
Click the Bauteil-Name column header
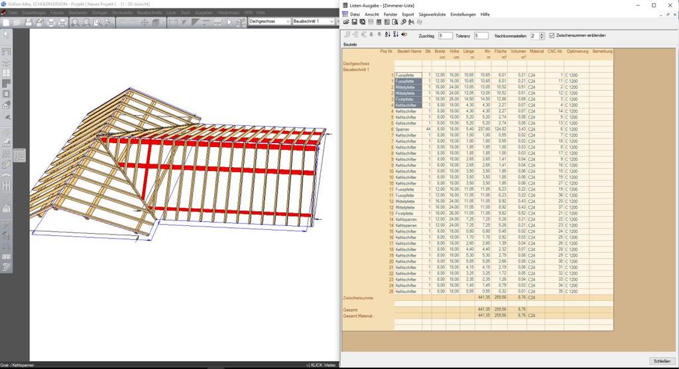coord(408,51)
